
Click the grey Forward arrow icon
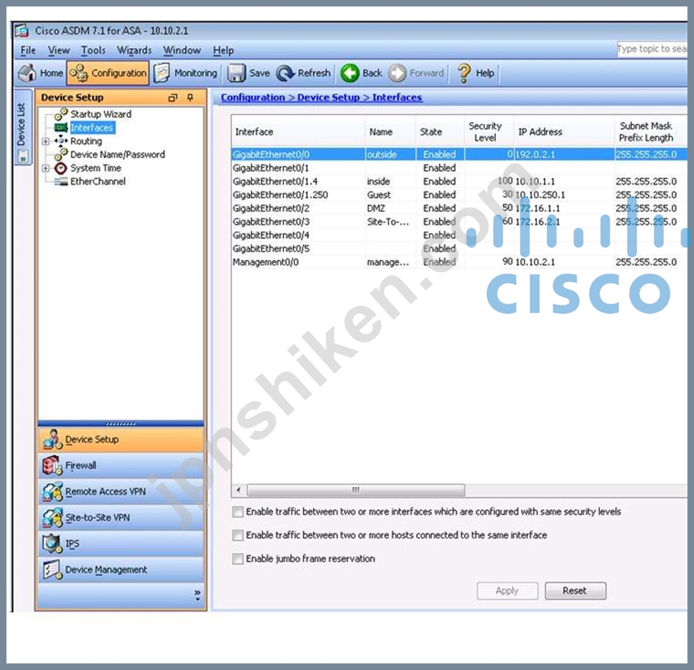coord(397,73)
